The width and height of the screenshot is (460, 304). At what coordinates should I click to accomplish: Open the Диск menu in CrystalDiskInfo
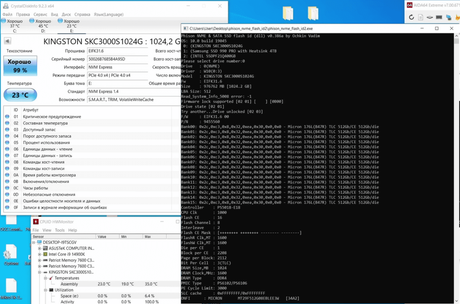66,14
